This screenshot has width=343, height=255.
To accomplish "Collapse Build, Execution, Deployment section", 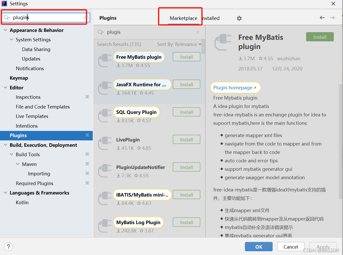I will pyautogui.click(x=5, y=145).
